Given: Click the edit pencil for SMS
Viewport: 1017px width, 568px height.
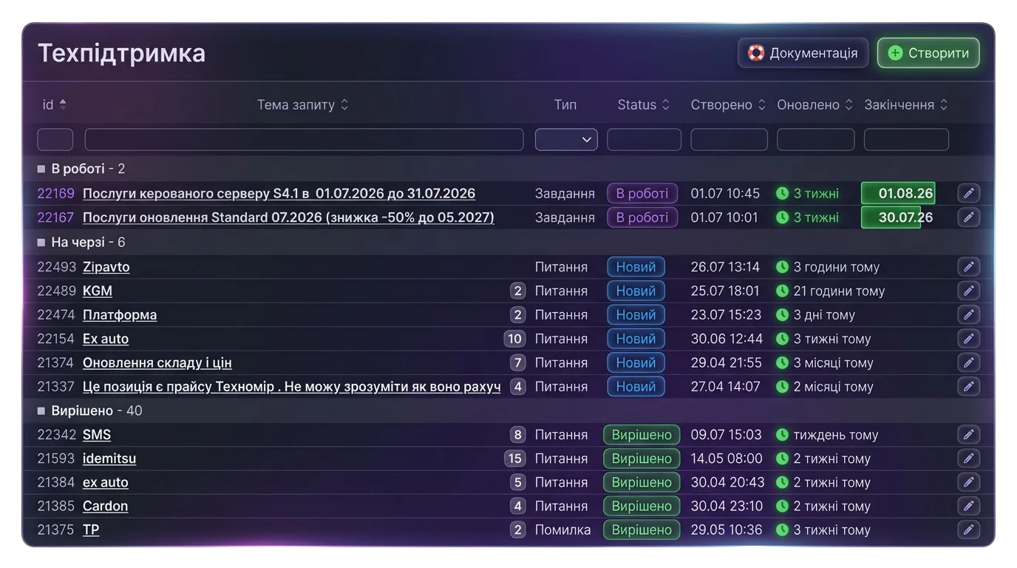Looking at the screenshot, I should pyautogui.click(x=968, y=435).
